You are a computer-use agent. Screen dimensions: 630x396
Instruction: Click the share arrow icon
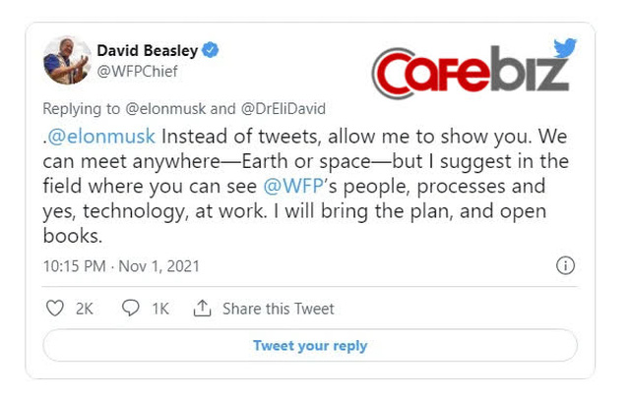pos(203,309)
